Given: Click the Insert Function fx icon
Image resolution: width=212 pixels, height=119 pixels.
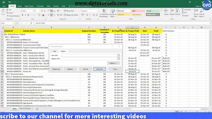Looking at the screenshot, I should pyautogui.click(x=31, y=23).
